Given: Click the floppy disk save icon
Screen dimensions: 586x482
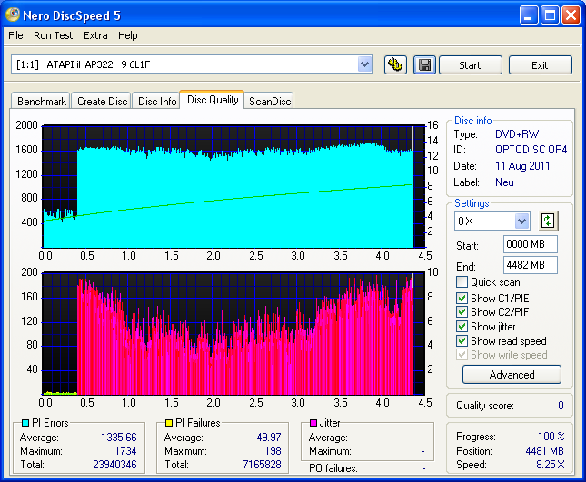Looking at the screenshot, I should pos(424,65).
